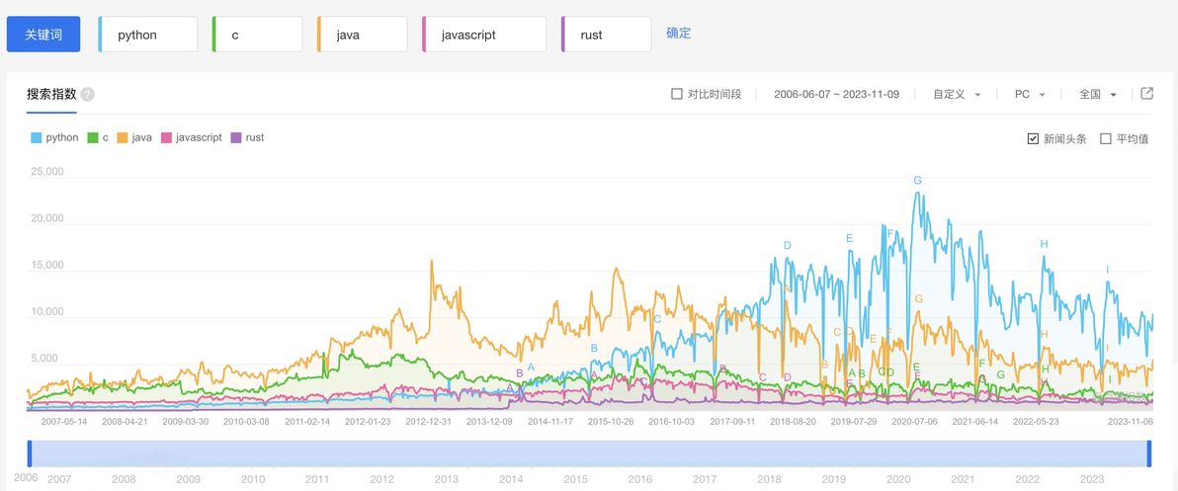Click the right handle of timeline range slider
This screenshot has width=1178, height=491.
click(x=1149, y=453)
